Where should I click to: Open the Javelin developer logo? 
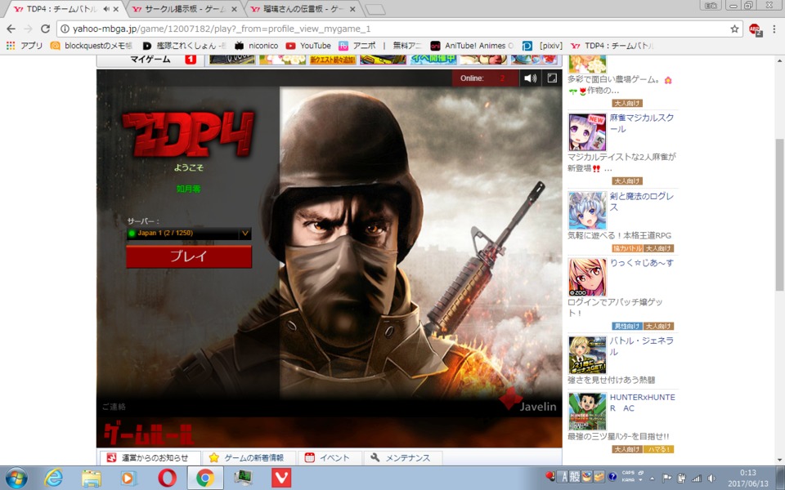click(527, 401)
